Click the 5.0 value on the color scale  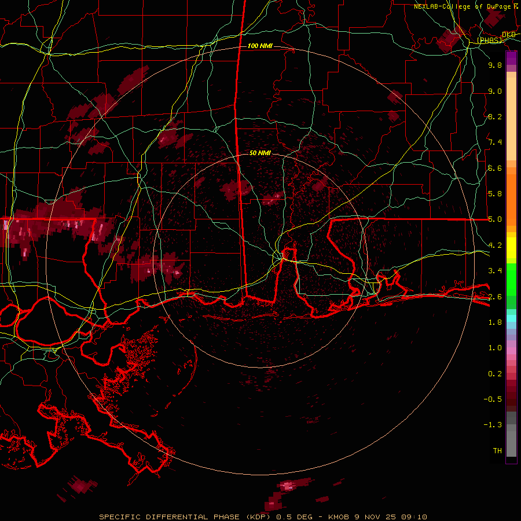tap(495, 219)
